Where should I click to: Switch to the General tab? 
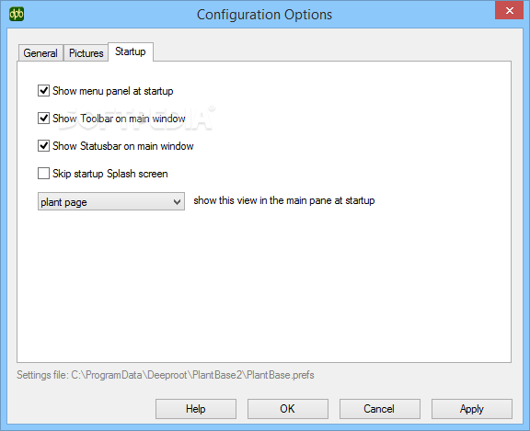(x=40, y=53)
